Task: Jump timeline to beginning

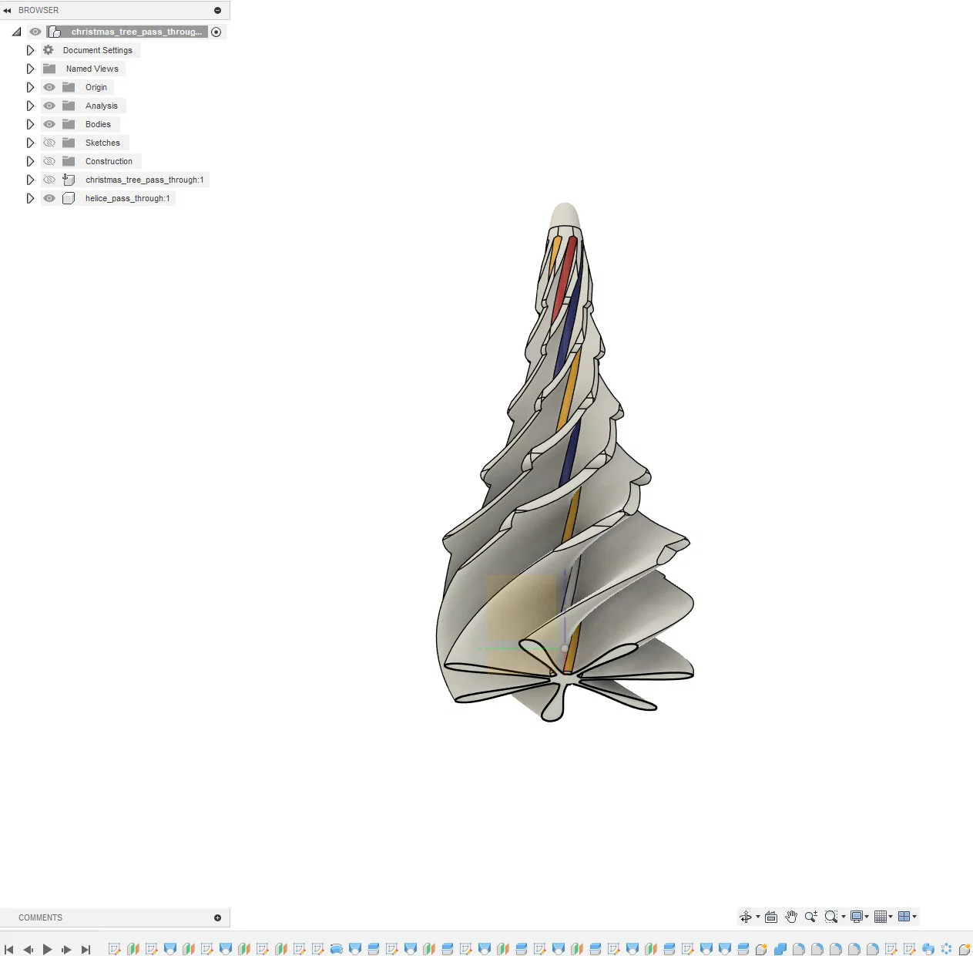Action: 9,950
